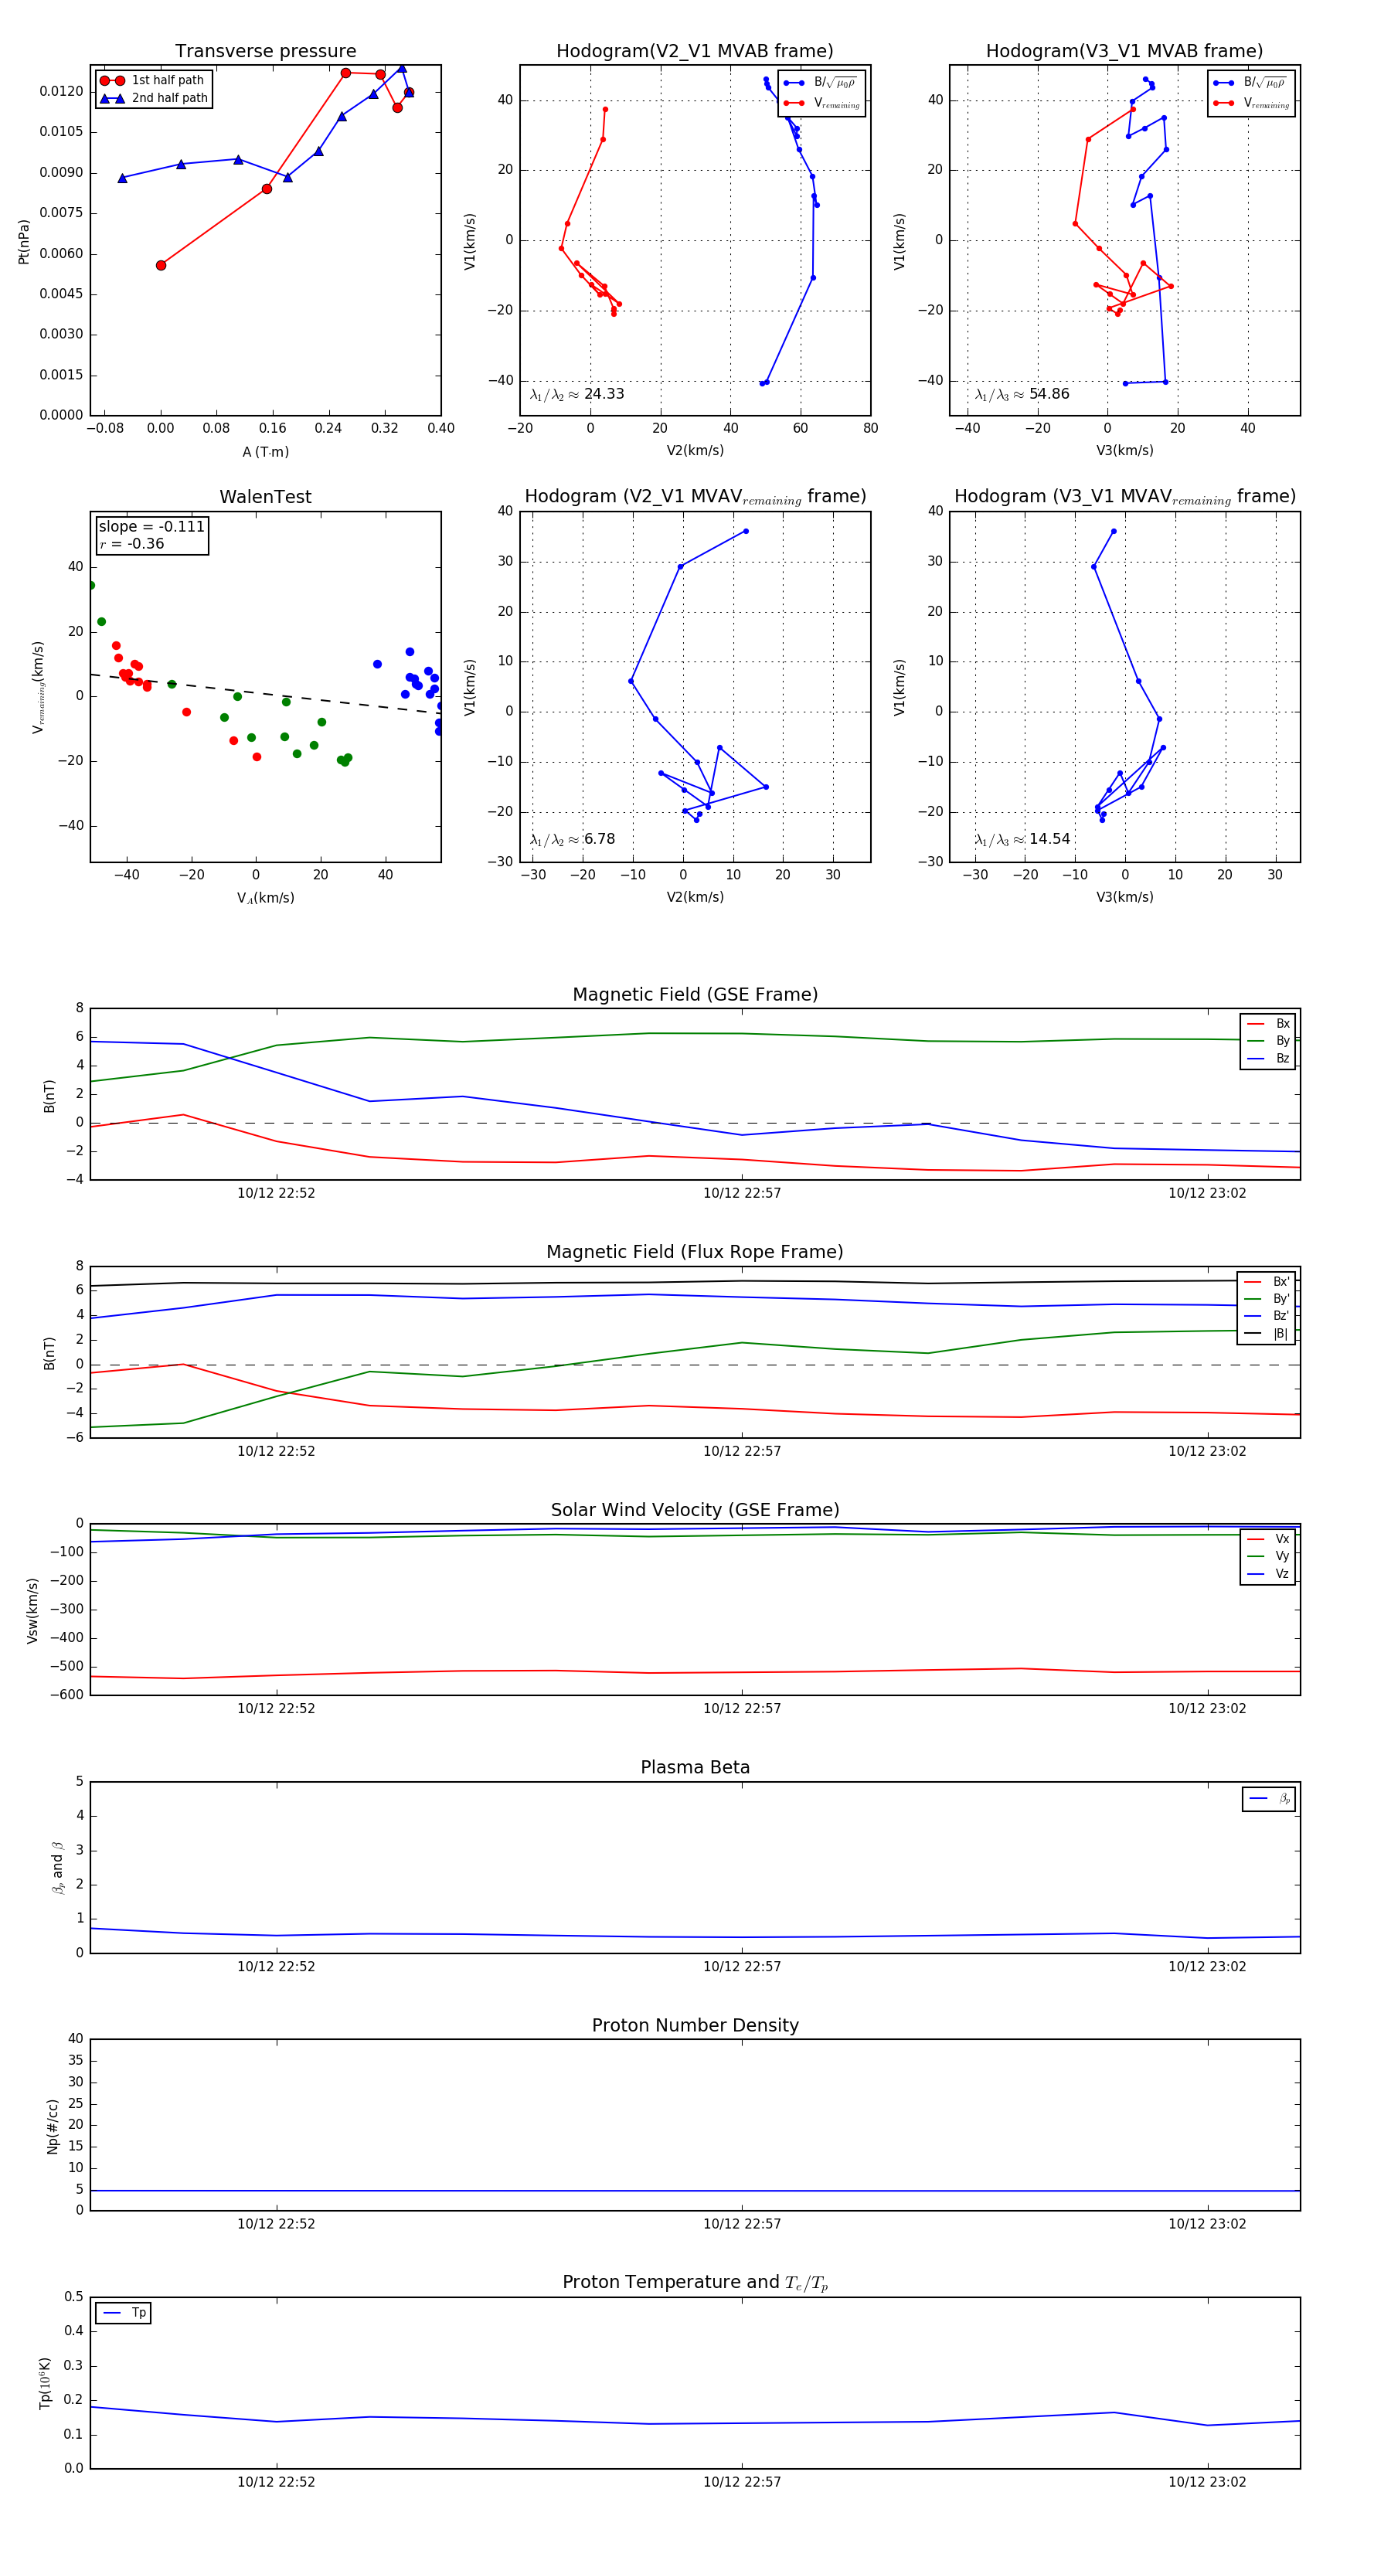Click the 'Vsw(km/s)' y-axis label
Screen dimensions: 1391x2550
point(32,1610)
